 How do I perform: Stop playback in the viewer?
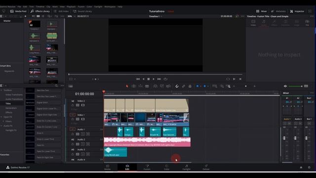tap(149, 79)
